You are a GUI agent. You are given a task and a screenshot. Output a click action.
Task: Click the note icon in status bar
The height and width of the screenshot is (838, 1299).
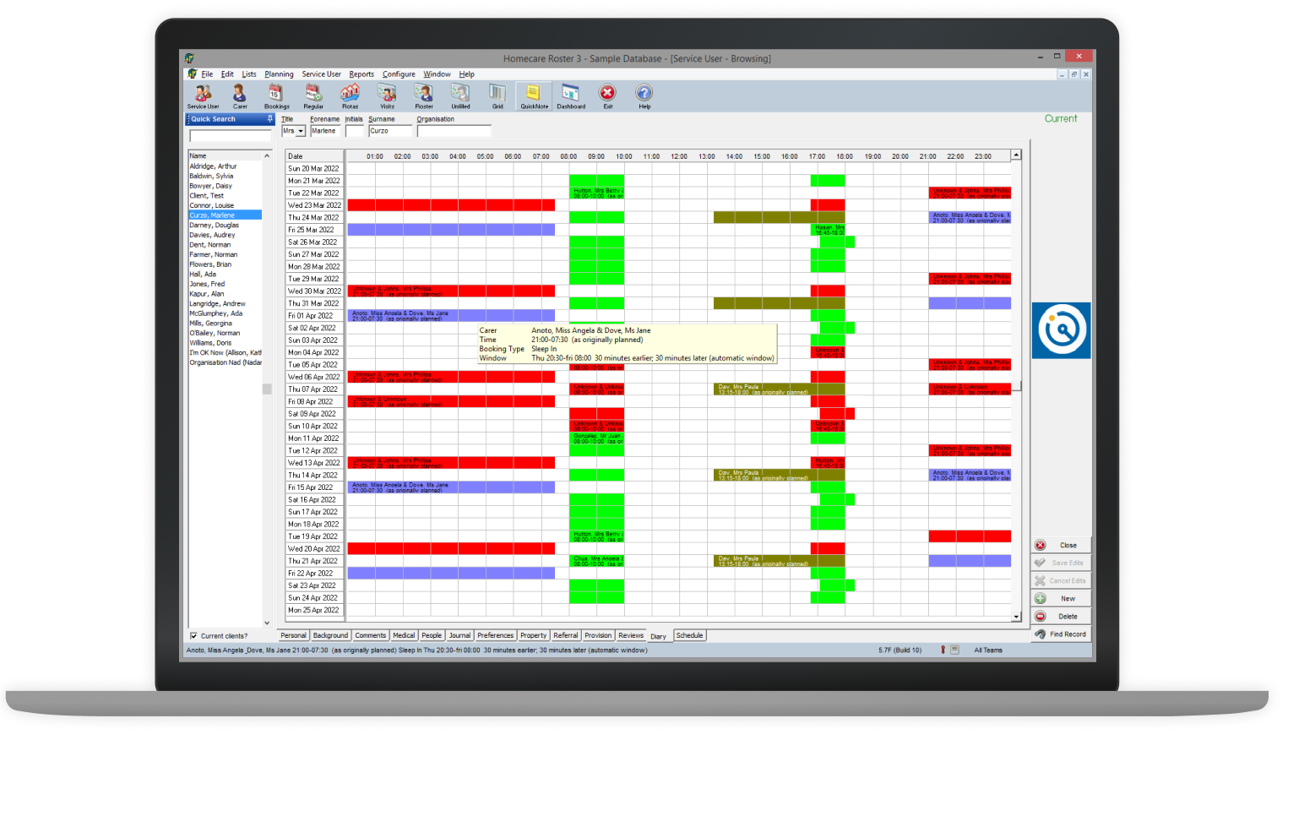coord(954,650)
